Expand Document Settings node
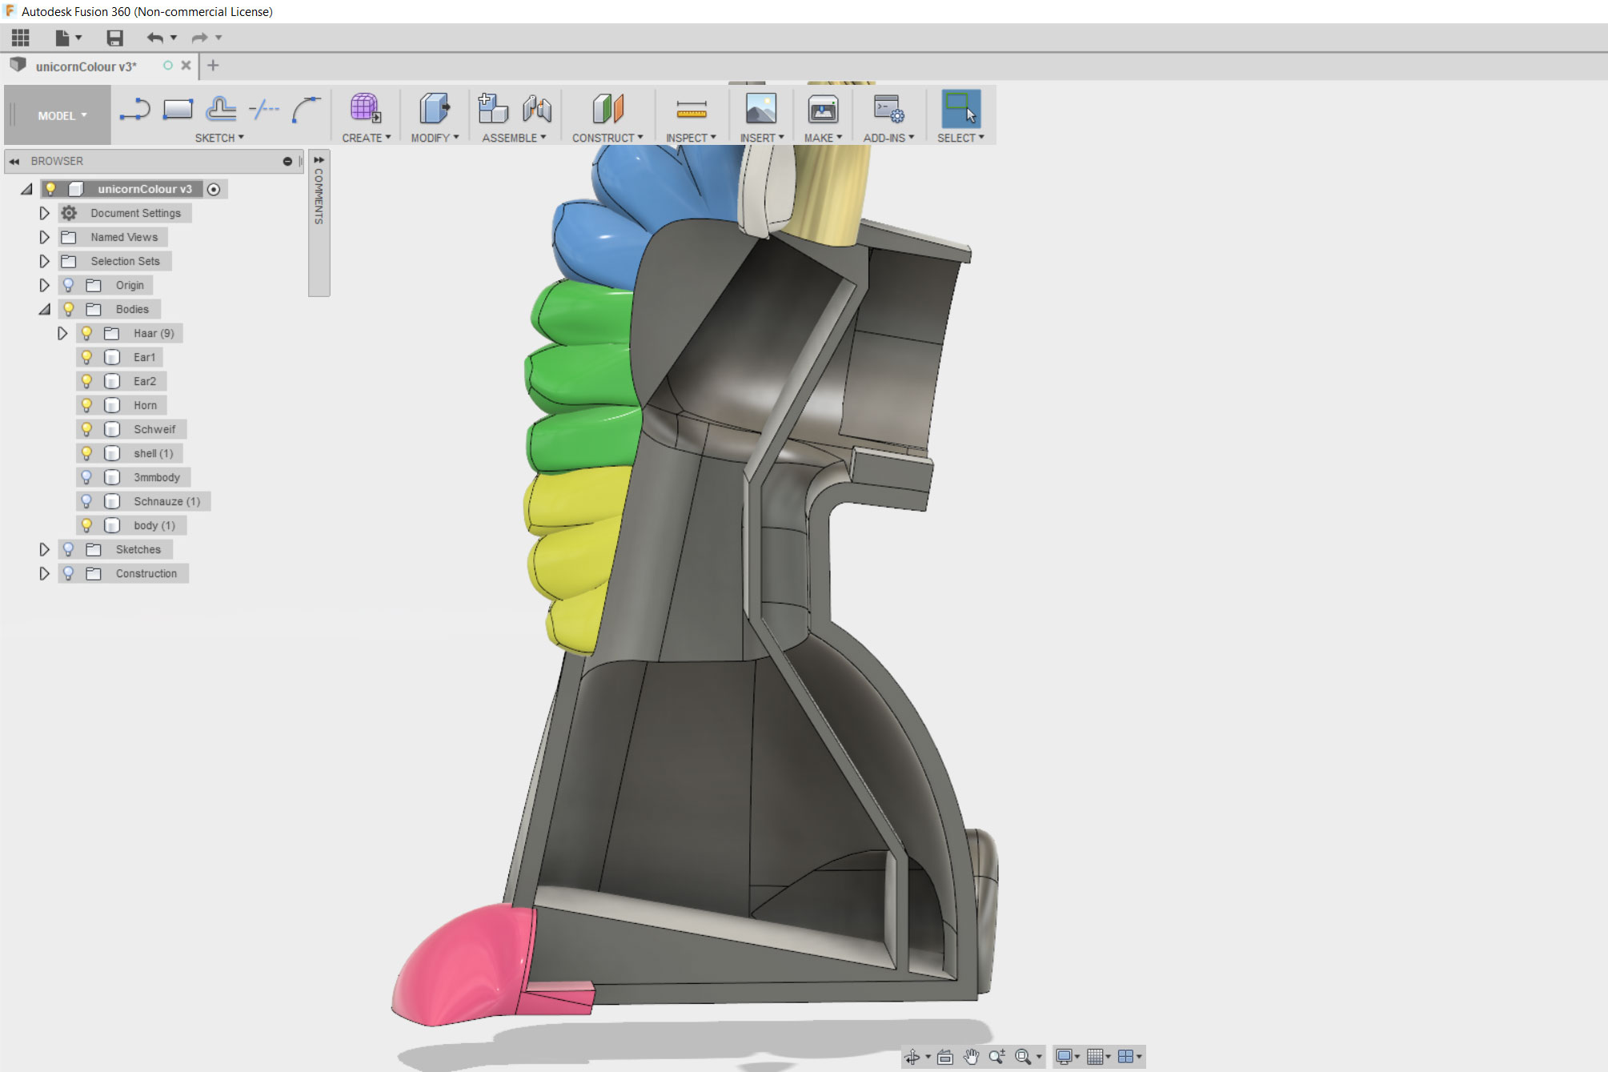 44,213
